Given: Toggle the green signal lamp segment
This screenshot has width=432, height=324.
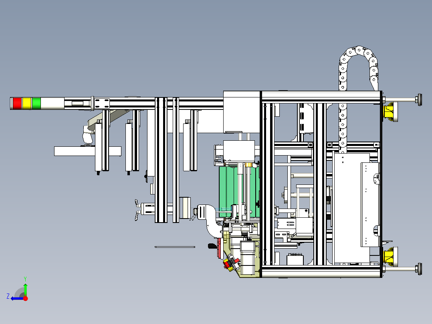Looking at the screenshot, I should coord(36,103).
